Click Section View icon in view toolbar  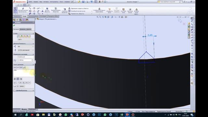(105, 17)
